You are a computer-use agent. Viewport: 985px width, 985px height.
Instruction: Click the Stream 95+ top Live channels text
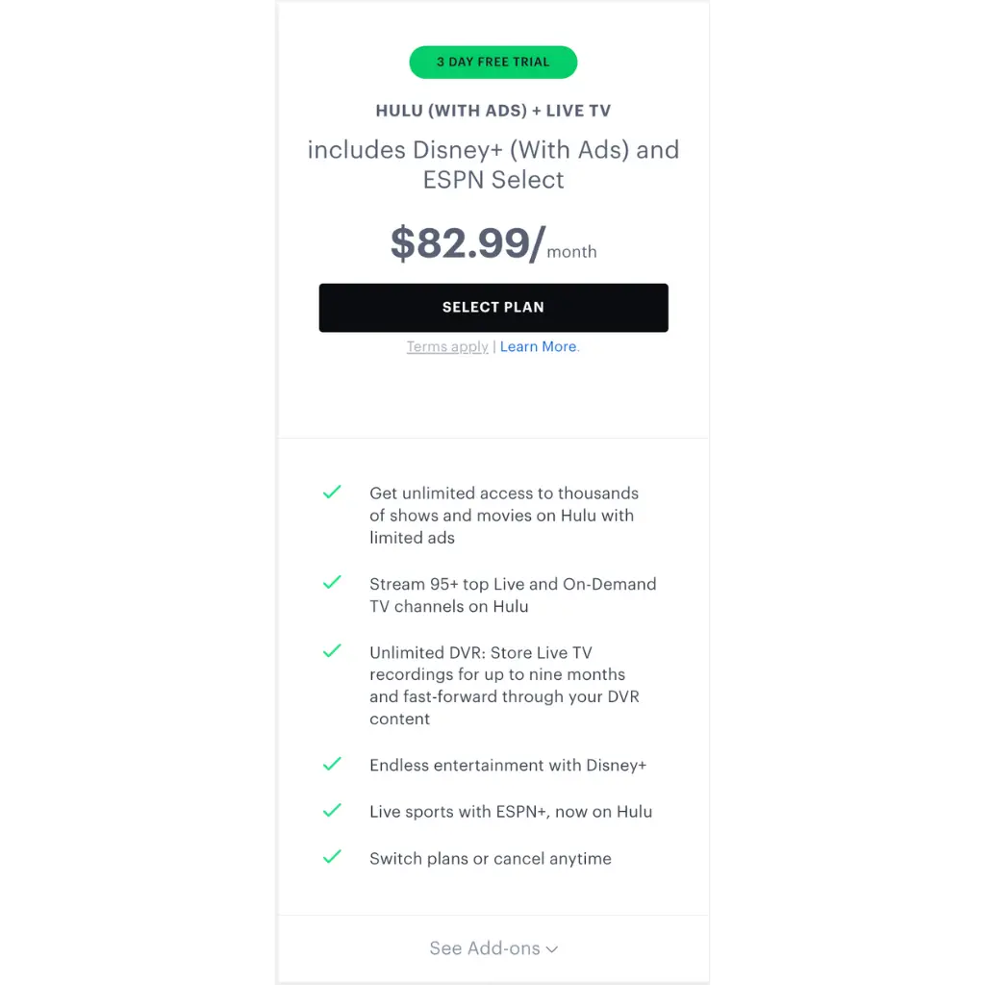coord(512,595)
